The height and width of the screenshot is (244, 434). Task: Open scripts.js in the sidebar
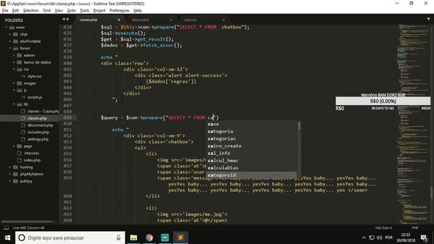click(x=35, y=98)
